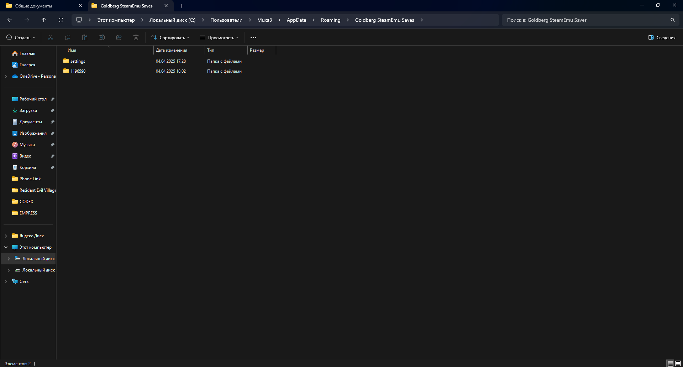Expand OneDrive - Personal tree node
Image resolution: width=683 pixels, height=367 pixels.
[x=6, y=76]
